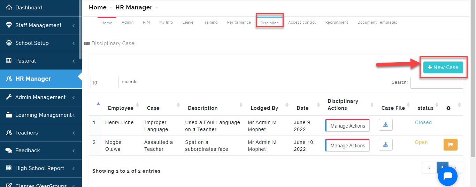Manage Actions for Henry Uche case
This screenshot has height=187, width=476.
tap(347, 125)
